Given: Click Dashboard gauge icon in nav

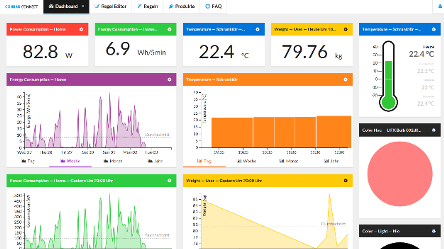Looking at the screenshot, I should pos(51,6).
